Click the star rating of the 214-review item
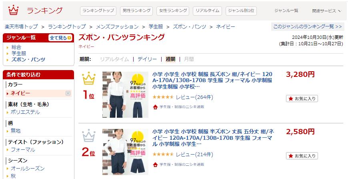This screenshot has width=348, height=179. click(x=163, y=154)
